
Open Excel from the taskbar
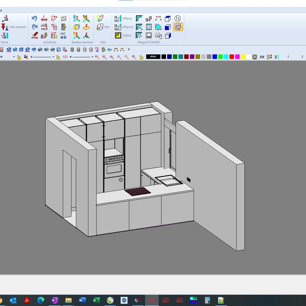point(96,300)
